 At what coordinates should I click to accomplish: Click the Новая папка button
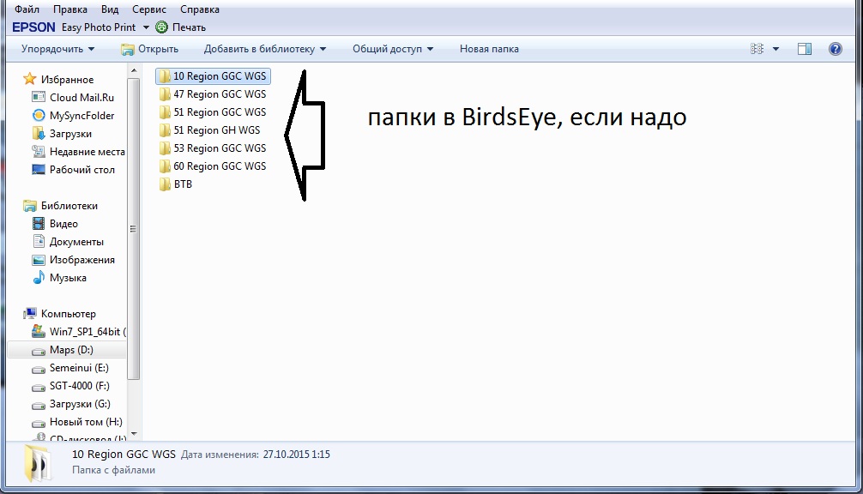(x=489, y=49)
